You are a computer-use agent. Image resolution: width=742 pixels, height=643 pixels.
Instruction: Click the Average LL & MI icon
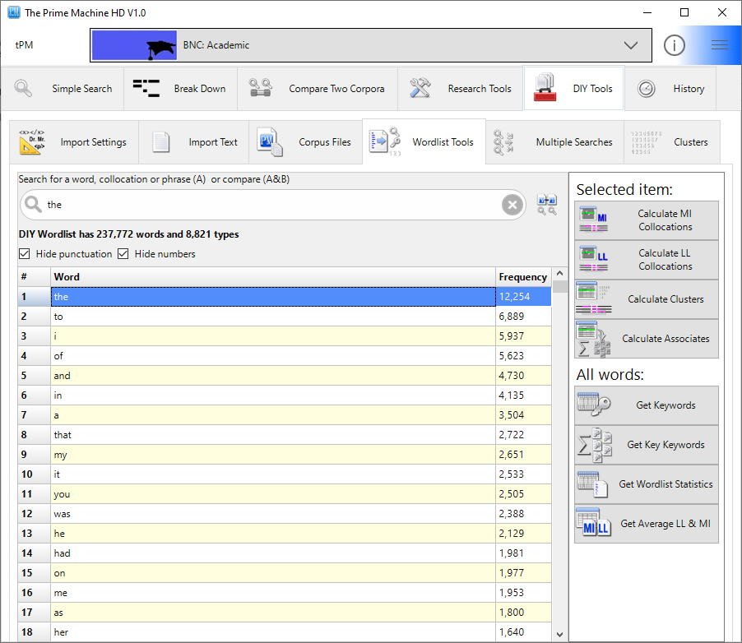point(594,523)
